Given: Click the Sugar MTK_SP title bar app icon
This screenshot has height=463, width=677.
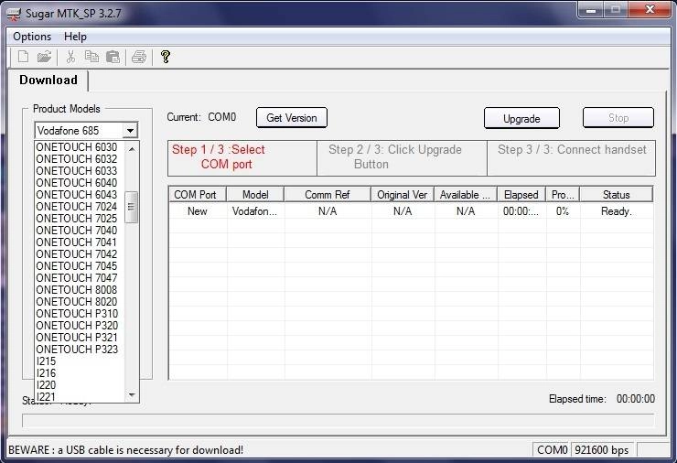Looking at the screenshot, I should [14, 14].
